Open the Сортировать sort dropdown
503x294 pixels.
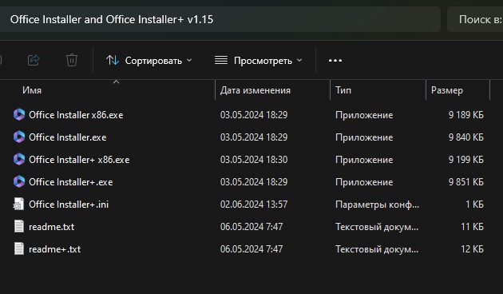click(149, 61)
